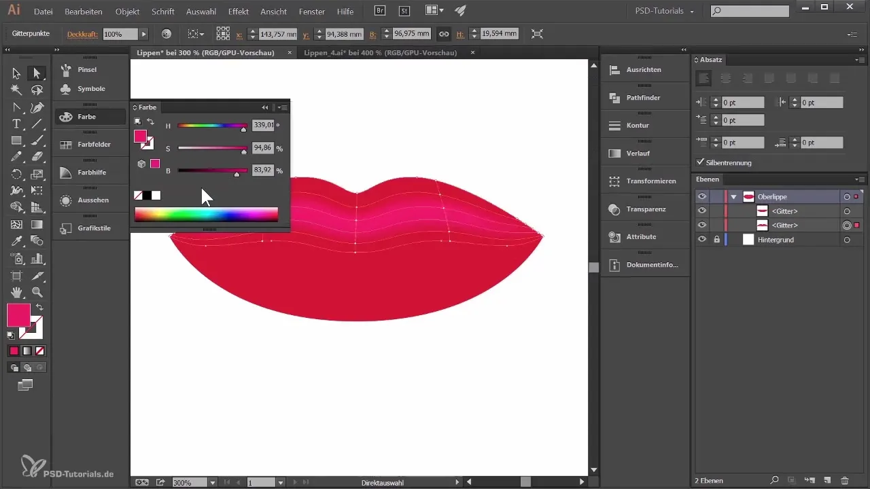Target the Hintergrund layer circle
The image size is (870, 489).
point(847,240)
